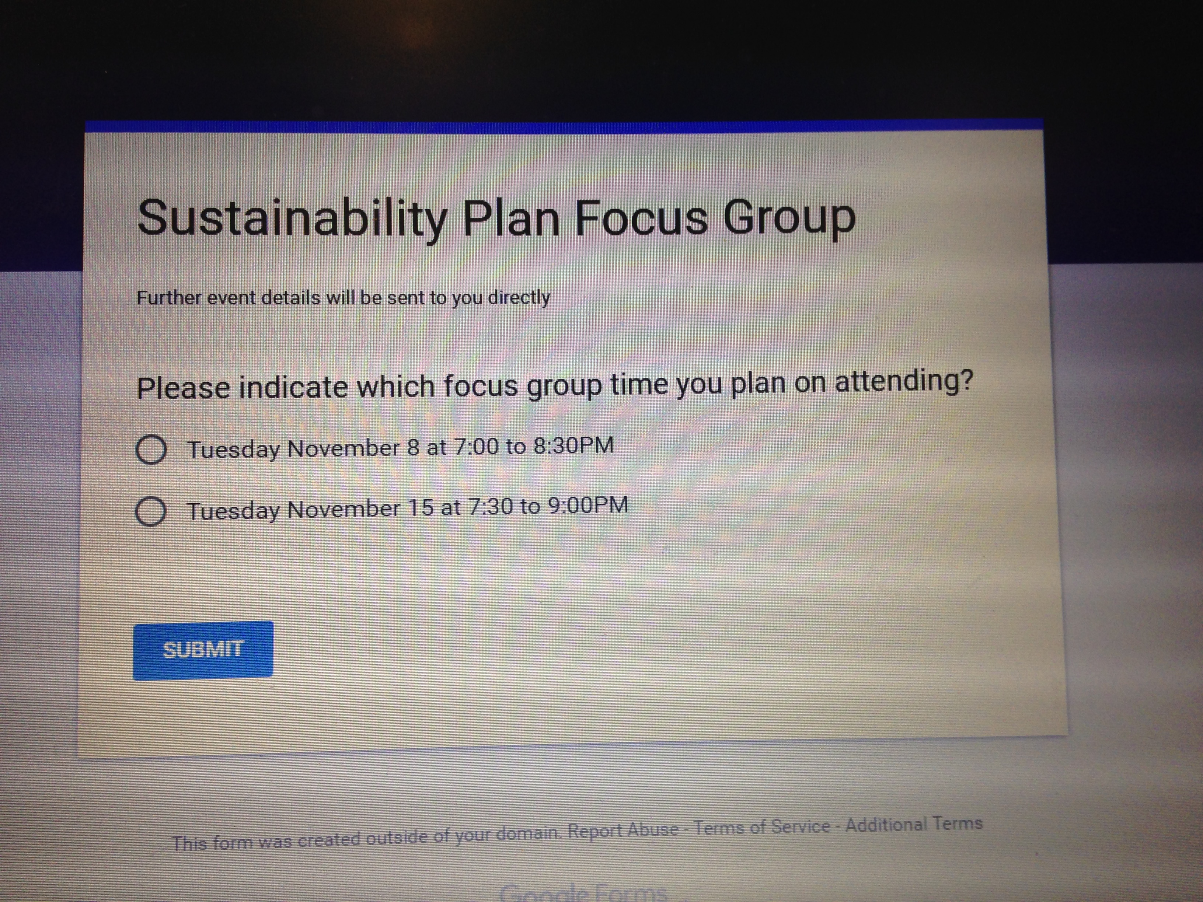Image resolution: width=1203 pixels, height=902 pixels.
Task: Click the word "Sustainability" in the title
Action: click(292, 218)
